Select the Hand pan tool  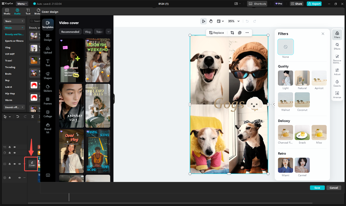[x=211, y=21]
